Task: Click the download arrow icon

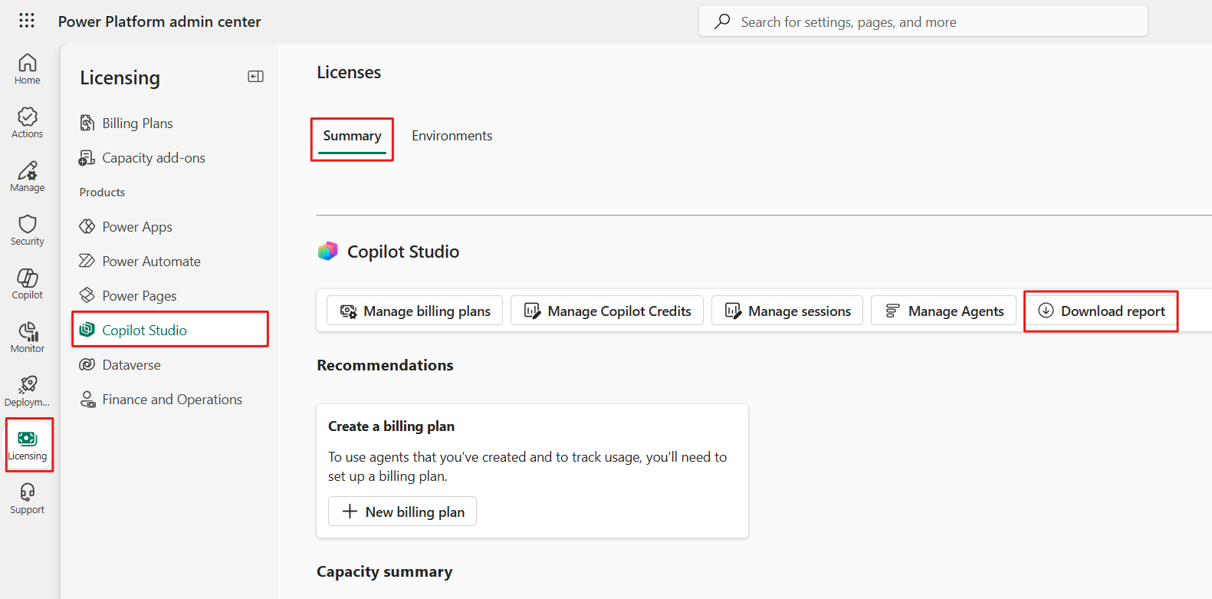Action: (x=1046, y=311)
